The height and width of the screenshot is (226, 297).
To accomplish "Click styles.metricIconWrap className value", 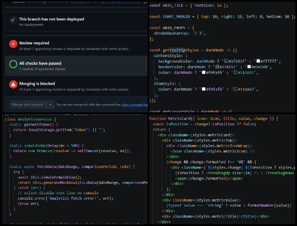I will (x=225, y=146).
